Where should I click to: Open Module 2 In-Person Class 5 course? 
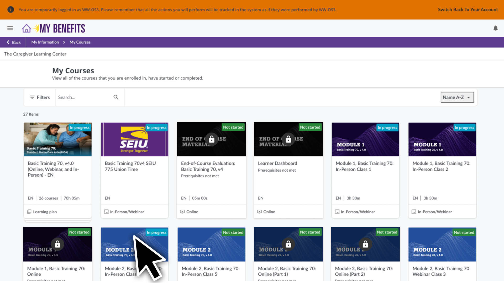pyautogui.click(x=211, y=271)
